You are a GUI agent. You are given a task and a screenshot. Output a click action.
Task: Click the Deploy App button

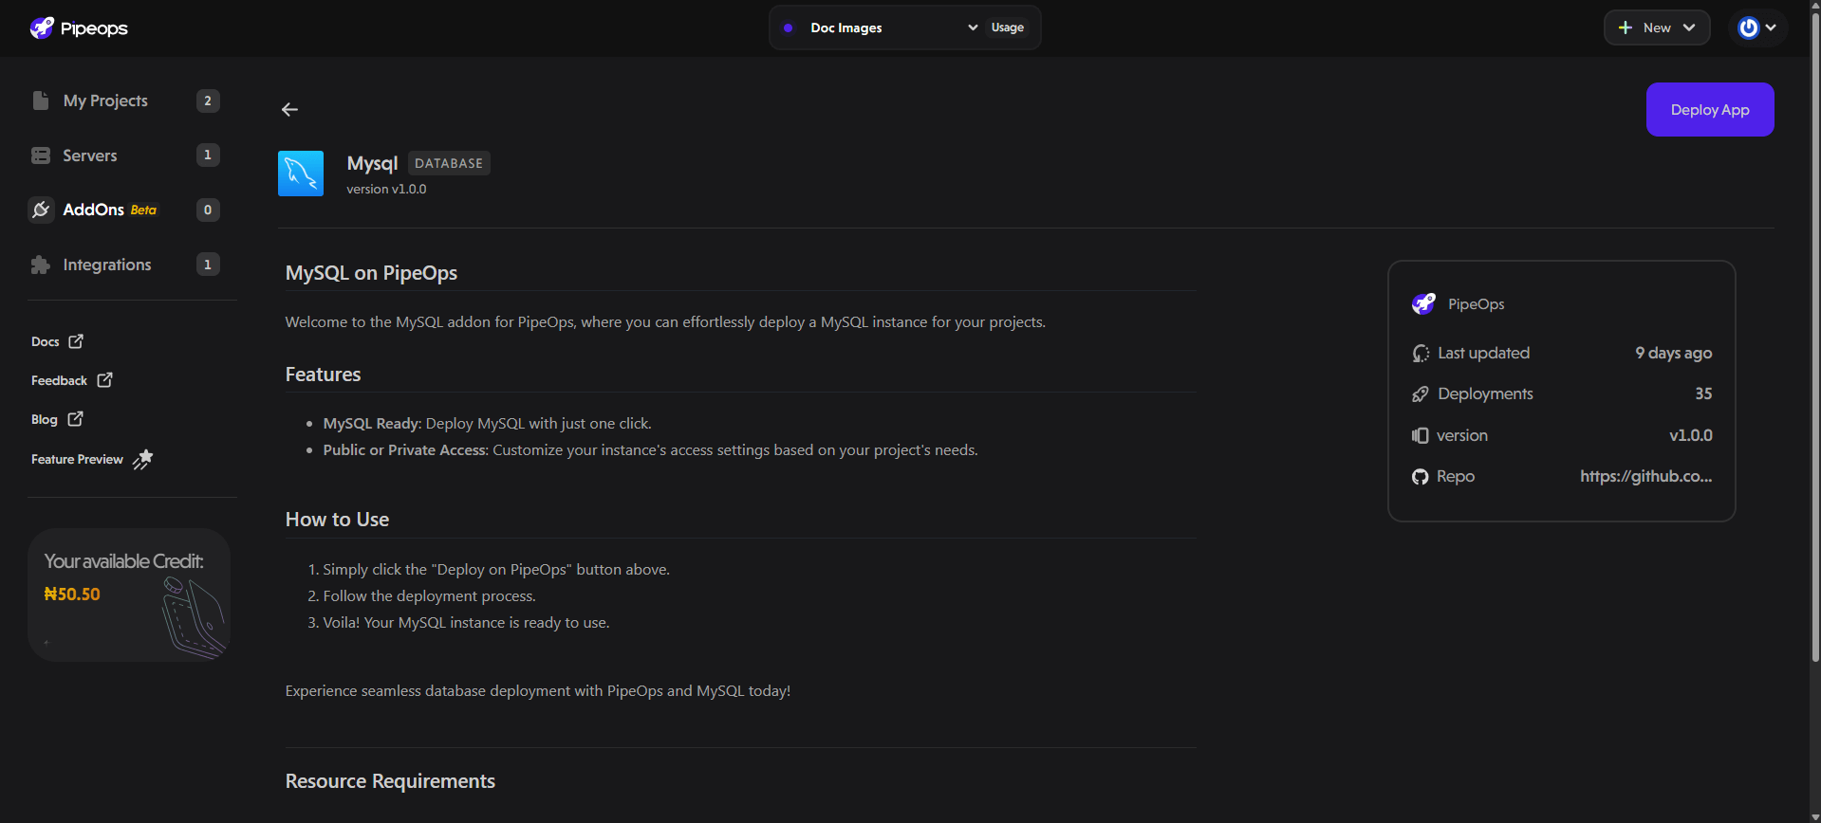[1710, 110]
